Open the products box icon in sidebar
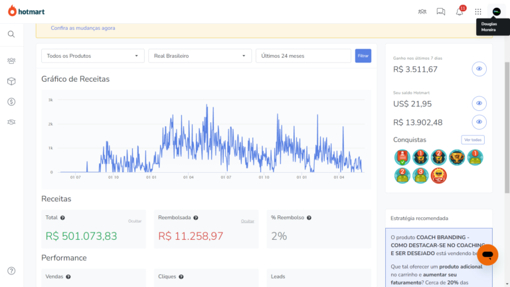The height and width of the screenshot is (287, 510). (x=11, y=81)
